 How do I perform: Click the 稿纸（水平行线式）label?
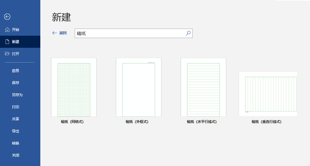(x=202, y=122)
